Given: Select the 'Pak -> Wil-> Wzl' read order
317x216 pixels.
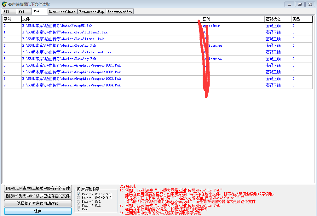Looking at the screenshot, I should [78, 194].
